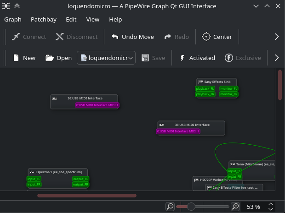Image resolution: width=285 pixels, height=213 pixels.
Task: Click the PipeWire icon on Easy Effects Sink
Action: coord(200,82)
